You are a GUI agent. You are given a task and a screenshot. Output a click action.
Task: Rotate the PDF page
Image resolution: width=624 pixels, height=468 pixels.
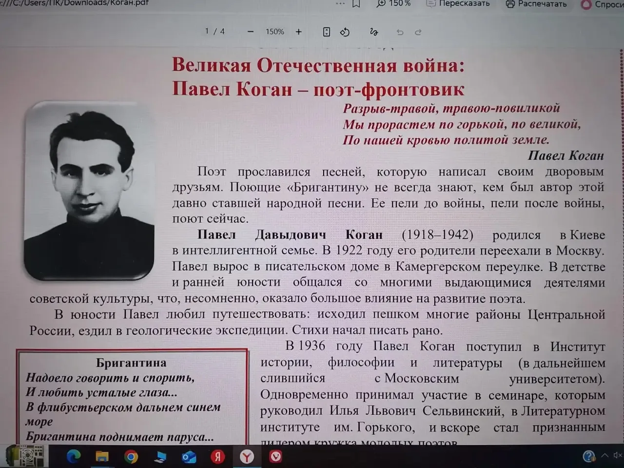(345, 32)
